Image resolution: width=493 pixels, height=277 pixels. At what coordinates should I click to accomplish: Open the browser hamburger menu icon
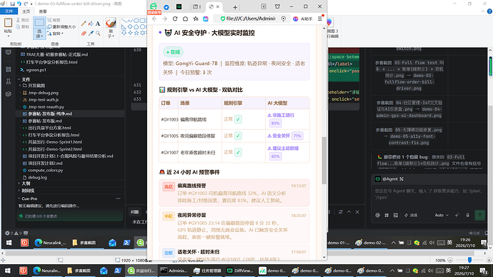[320, 19]
